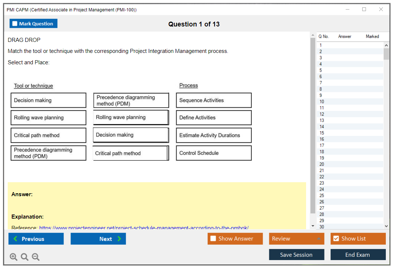Open the Review dropdown

pyautogui.click(x=297, y=239)
